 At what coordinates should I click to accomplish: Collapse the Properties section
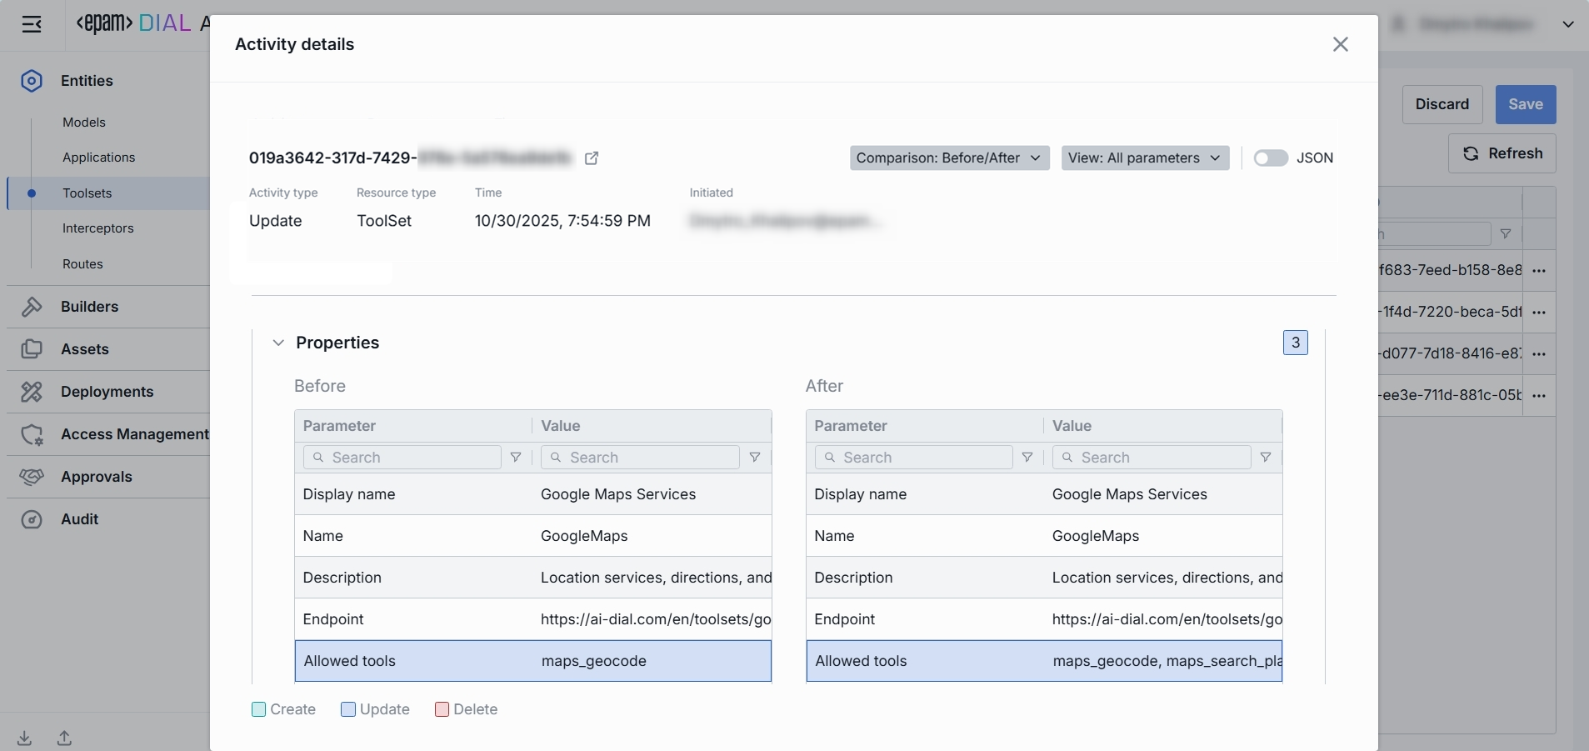pos(278,343)
